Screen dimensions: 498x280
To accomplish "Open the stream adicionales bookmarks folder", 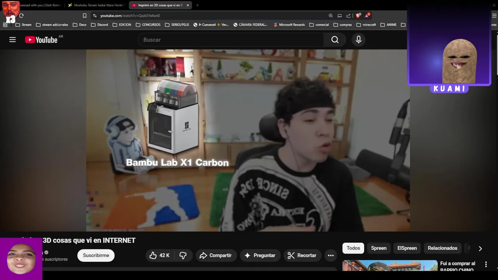I will [52, 24].
